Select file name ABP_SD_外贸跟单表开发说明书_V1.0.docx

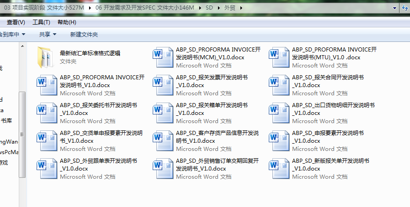pos(98,165)
